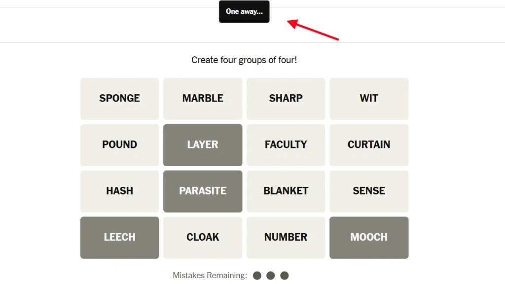Unselect the LEECH tile
505x284 pixels.
pos(119,238)
